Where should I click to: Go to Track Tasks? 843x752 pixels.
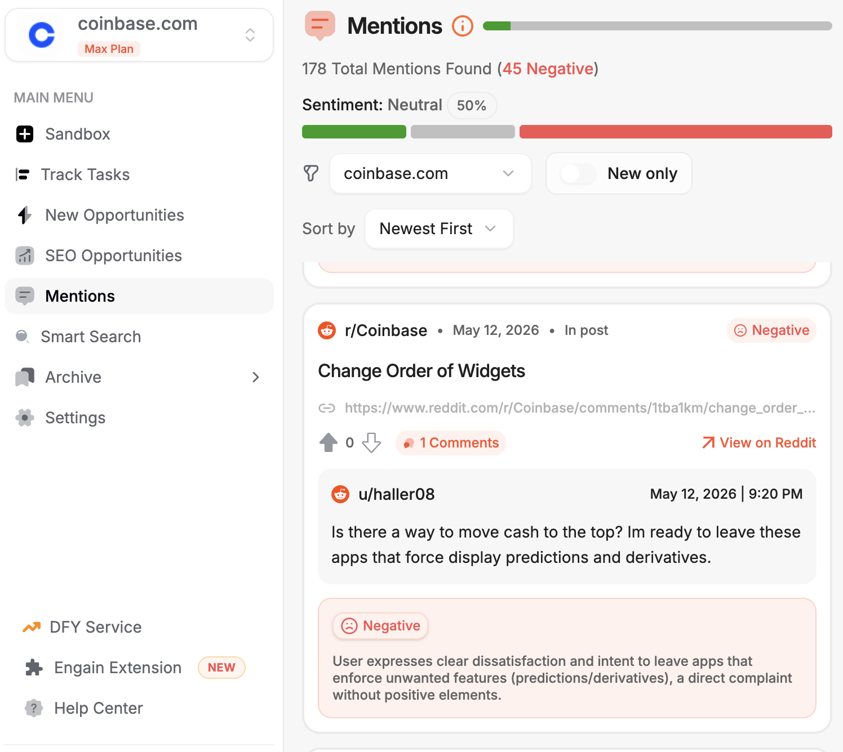(x=139, y=174)
